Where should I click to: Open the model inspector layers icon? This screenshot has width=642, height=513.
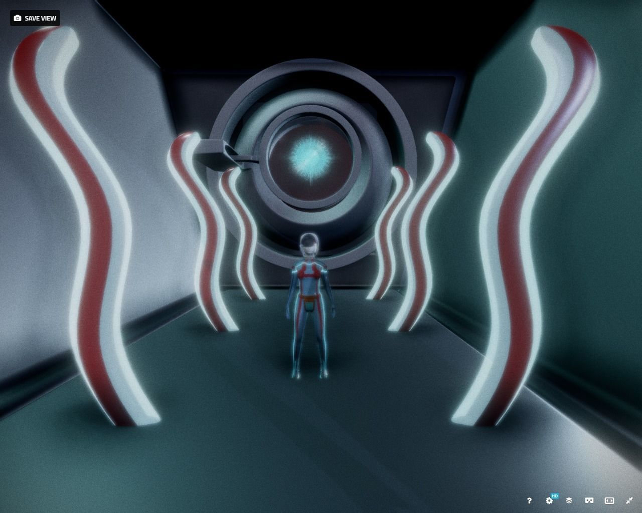pos(569,500)
